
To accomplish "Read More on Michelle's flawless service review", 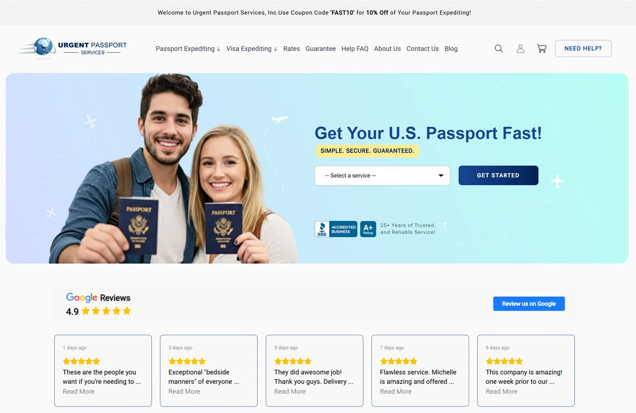I will [396, 392].
